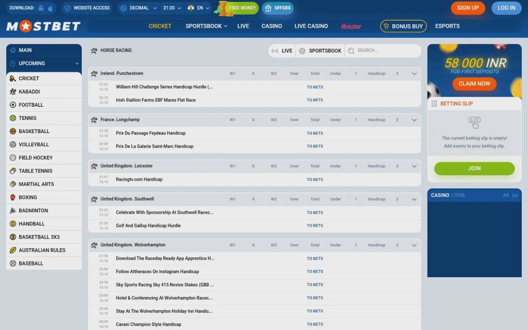Screen dimensions: 528x330
Task: Switch to Sportsbook view toggle
Action: (320, 51)
